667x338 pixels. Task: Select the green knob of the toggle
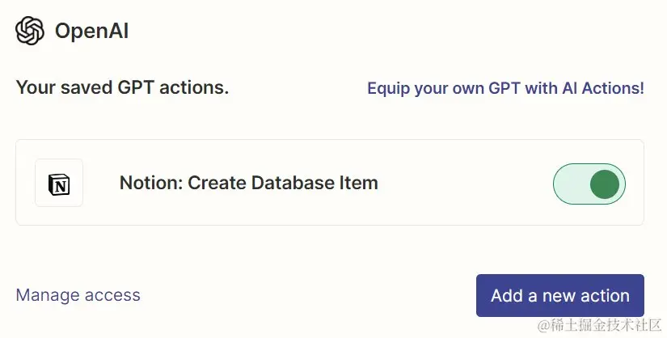pyautogui.click(x=605, y=184)
